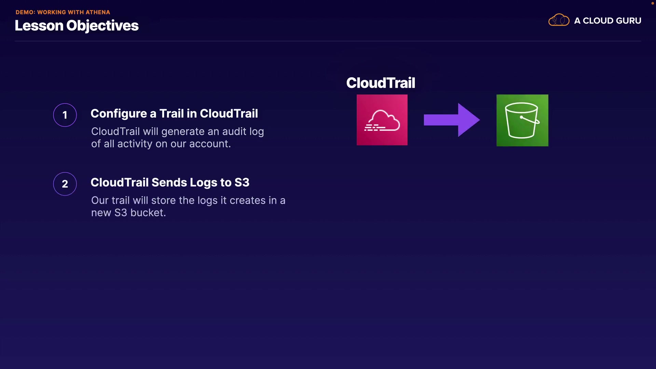The height and width of the screenshot is (369, 656).
Task: Click the A Cloud Guru cloud logo
Action: [x=559, y=20]
